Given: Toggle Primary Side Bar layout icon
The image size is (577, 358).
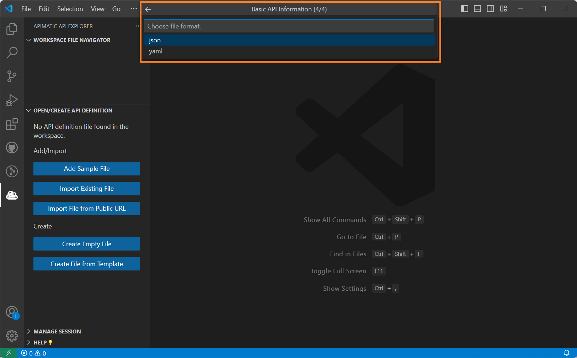Looking at the screenshot, I should 464,9.
